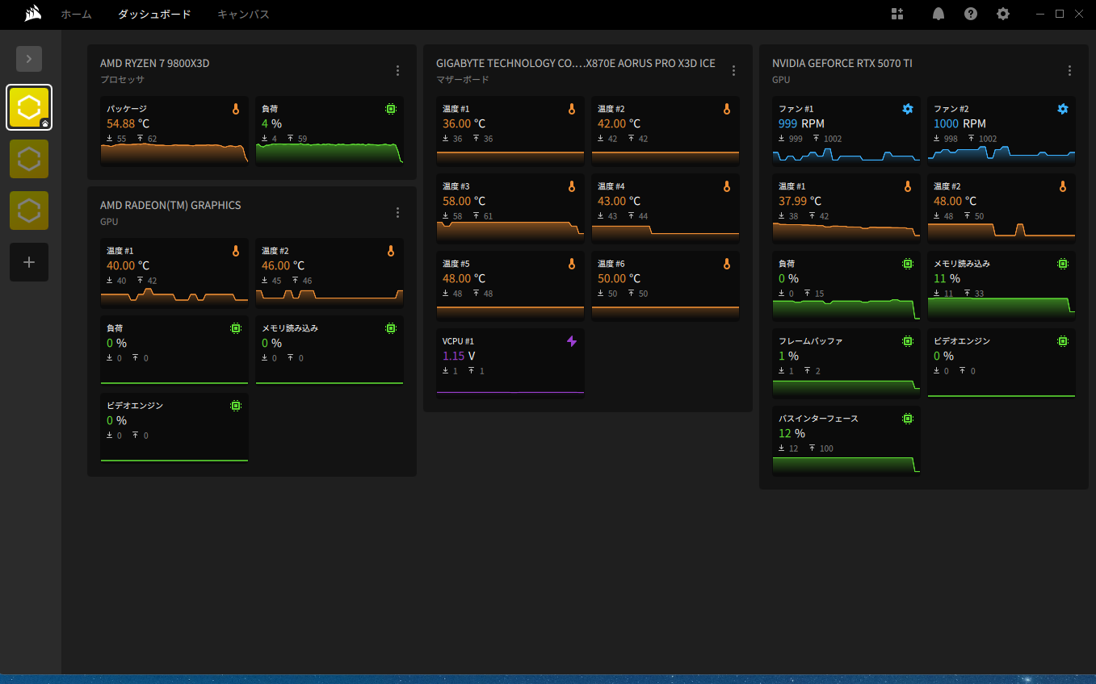Click the chip icon on Radeon メモリ読み込み tile
The height and width of the screenshot is (684, 1096).
coord(391,328)
